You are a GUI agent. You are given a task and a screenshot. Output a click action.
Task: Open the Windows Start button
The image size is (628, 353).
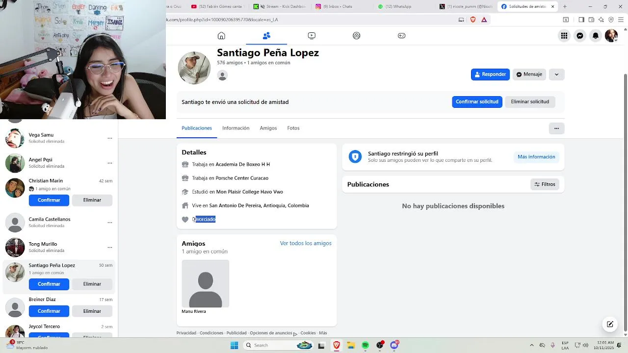[235, 345]
